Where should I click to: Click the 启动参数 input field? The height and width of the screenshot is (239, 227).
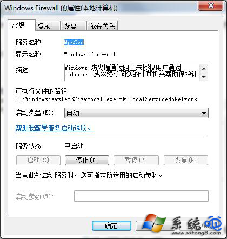(141, 196)
